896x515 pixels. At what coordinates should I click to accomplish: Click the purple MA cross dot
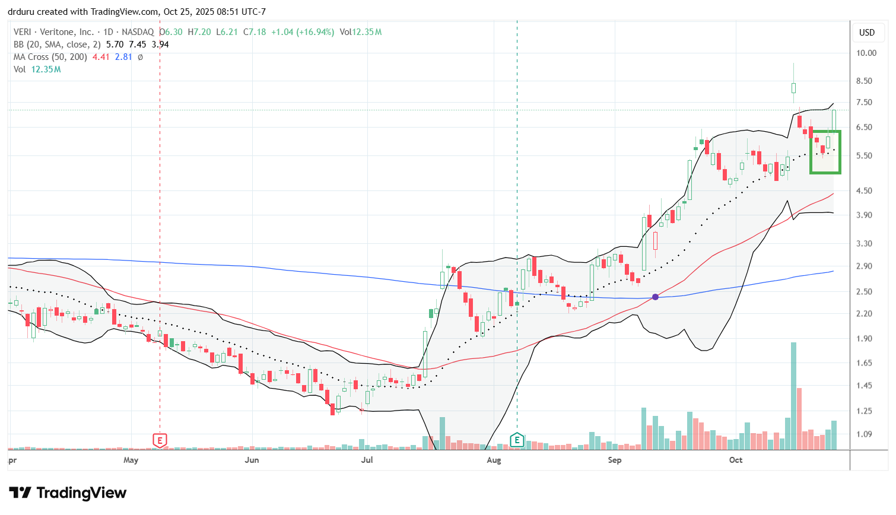click(x=655, y=297)
